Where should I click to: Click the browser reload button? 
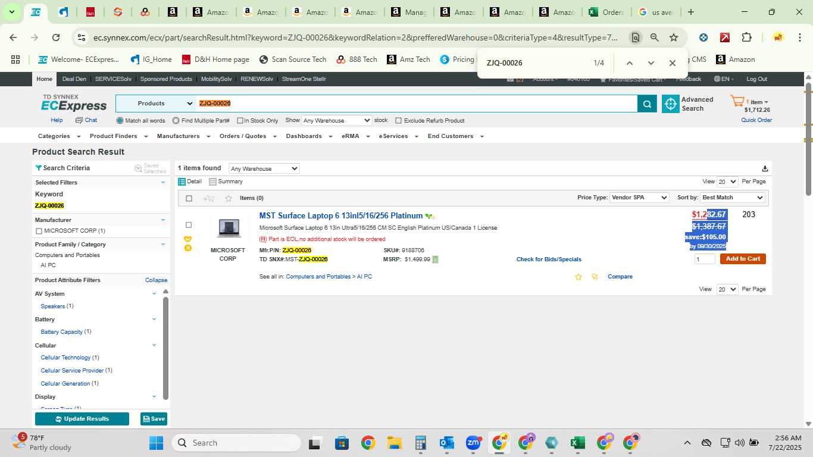pos(56,37)
